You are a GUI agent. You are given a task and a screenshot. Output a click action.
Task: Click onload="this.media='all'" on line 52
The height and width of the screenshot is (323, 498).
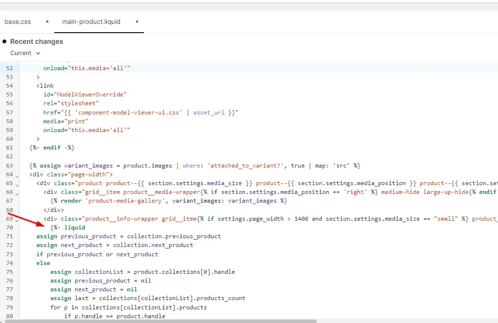(87, 68)
